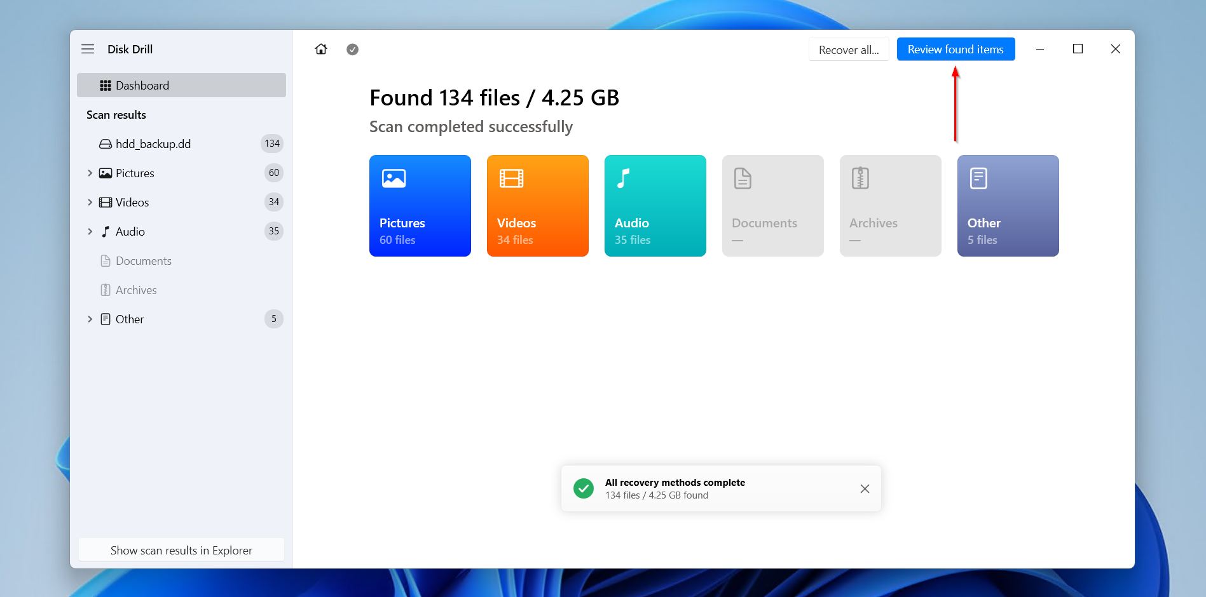This screenshot has height=597, width=1206.
Task: Click the Recover all button
Action: [849, 49]
